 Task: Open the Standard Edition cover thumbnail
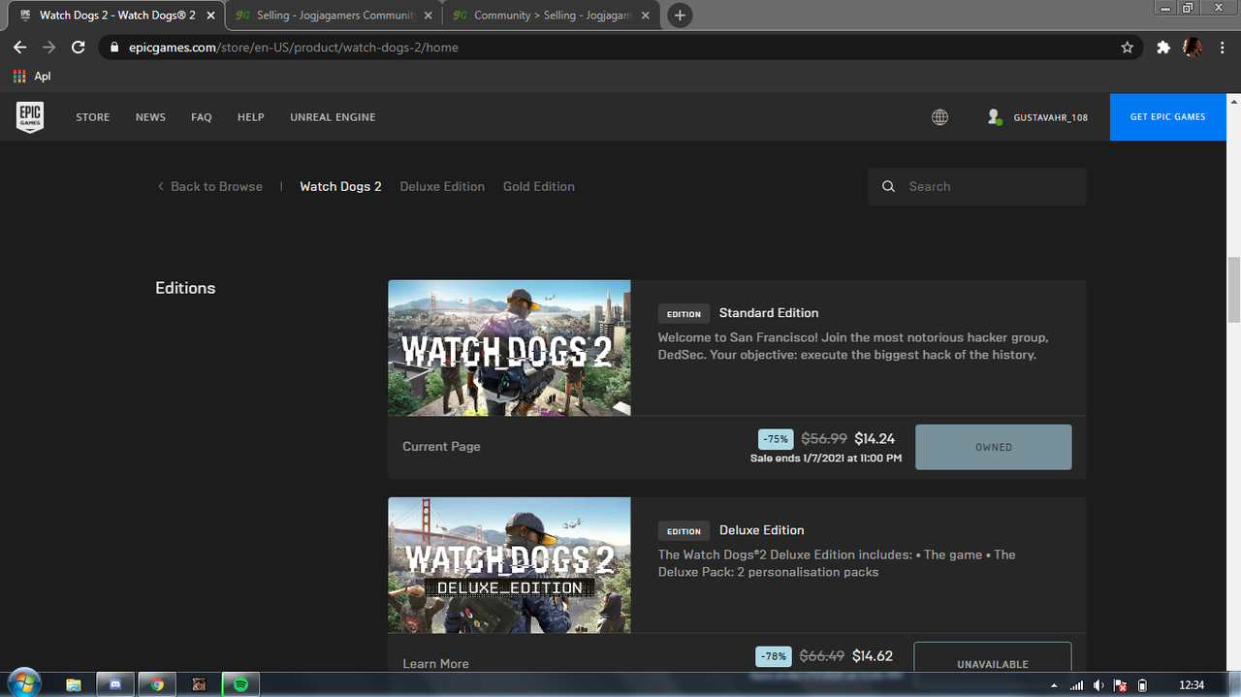coord(509,348)
